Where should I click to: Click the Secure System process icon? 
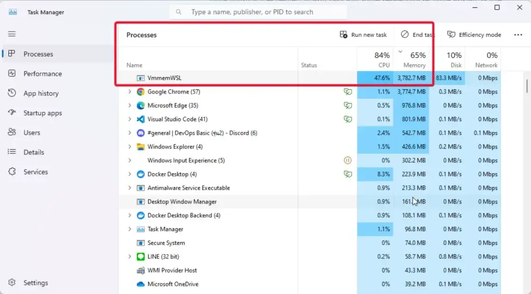click(x=141, y=243)
